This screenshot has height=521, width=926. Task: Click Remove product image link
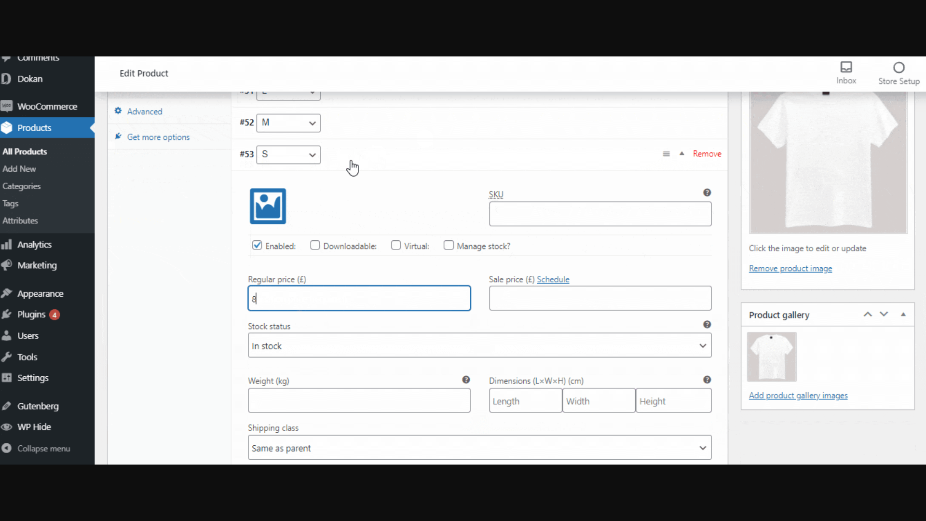pyautogui.click(x=790, y=268)
